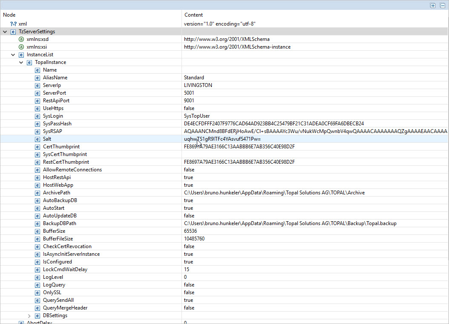Collapse the TzServerSettings root node
Screen dimensions: 449x324
[5, 32]
